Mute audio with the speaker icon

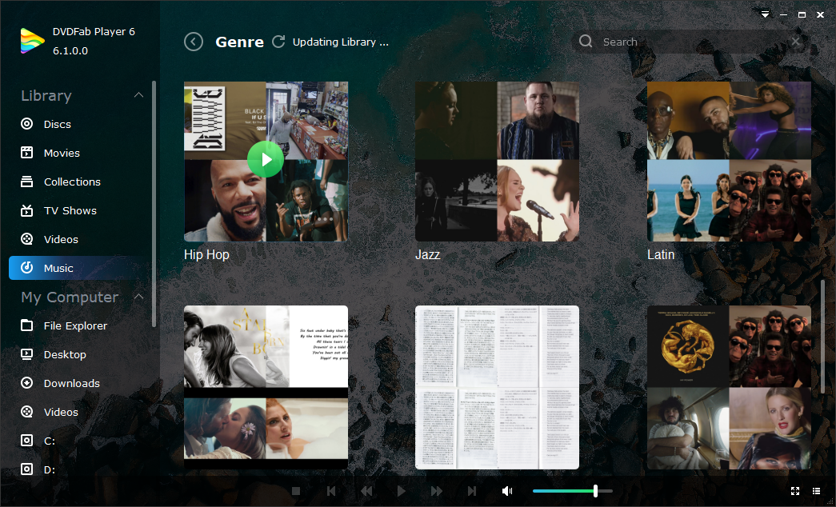[507, 491]
